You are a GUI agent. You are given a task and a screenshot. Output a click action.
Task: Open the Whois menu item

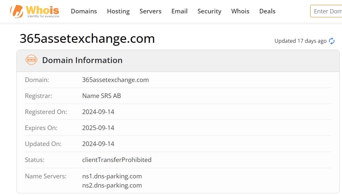240,11
